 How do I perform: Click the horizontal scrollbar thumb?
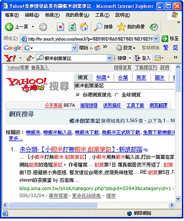point(53,205)
